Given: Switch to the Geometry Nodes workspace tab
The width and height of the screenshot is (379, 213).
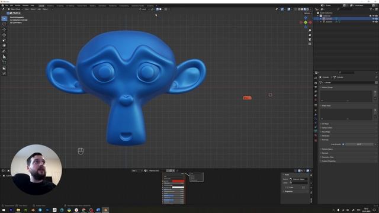Looking at the screenshot, I should pos(137,5).
